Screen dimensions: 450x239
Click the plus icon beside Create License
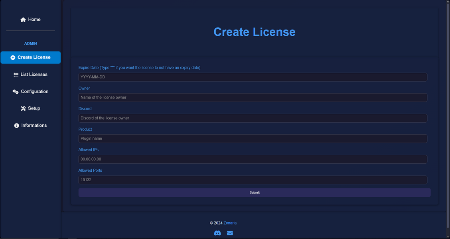13,57
